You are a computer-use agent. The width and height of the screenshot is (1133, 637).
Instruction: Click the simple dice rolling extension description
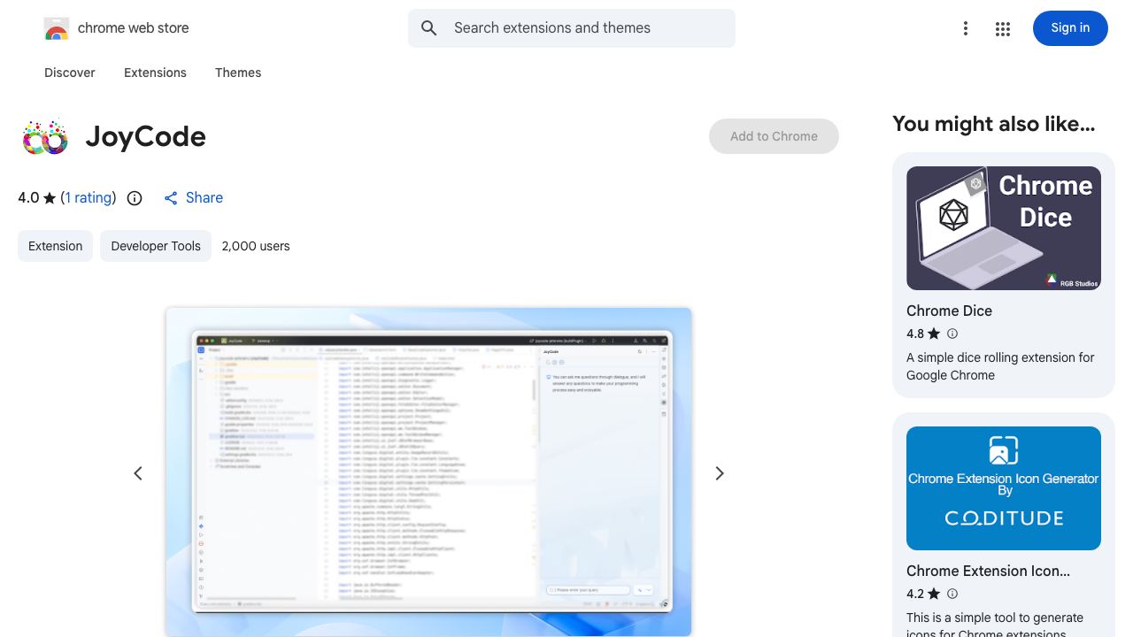point(1000,366)
